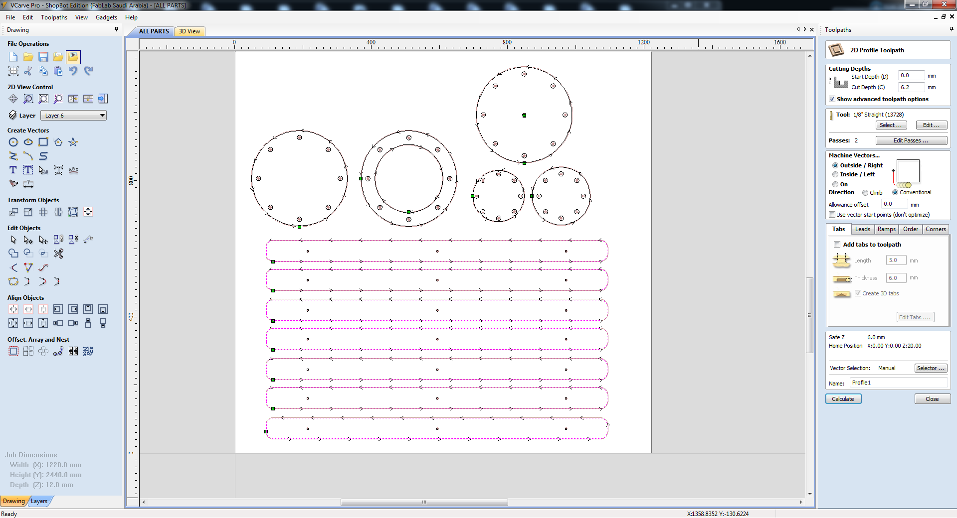Switch to the Leads tab

pos(862,229)
